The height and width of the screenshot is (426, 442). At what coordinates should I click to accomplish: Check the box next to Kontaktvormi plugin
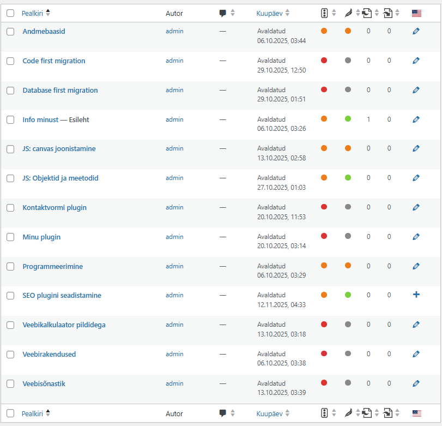pyautogui.click(x=10, y=208)
